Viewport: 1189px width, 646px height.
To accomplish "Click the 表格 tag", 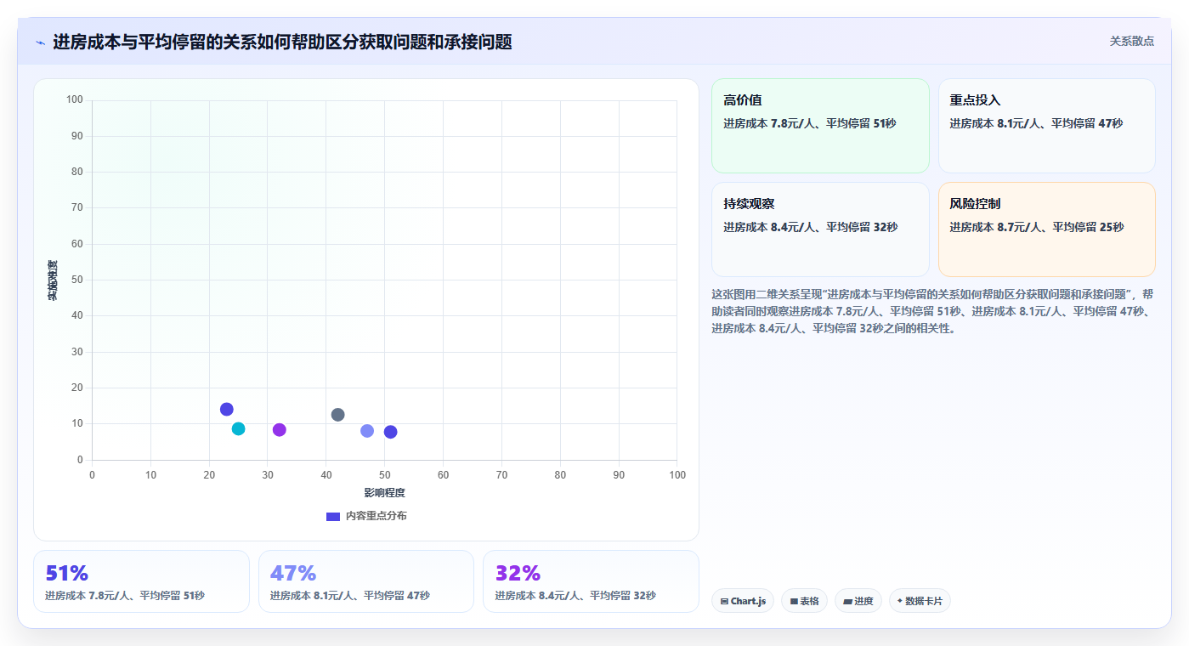I will coord(804,601).
